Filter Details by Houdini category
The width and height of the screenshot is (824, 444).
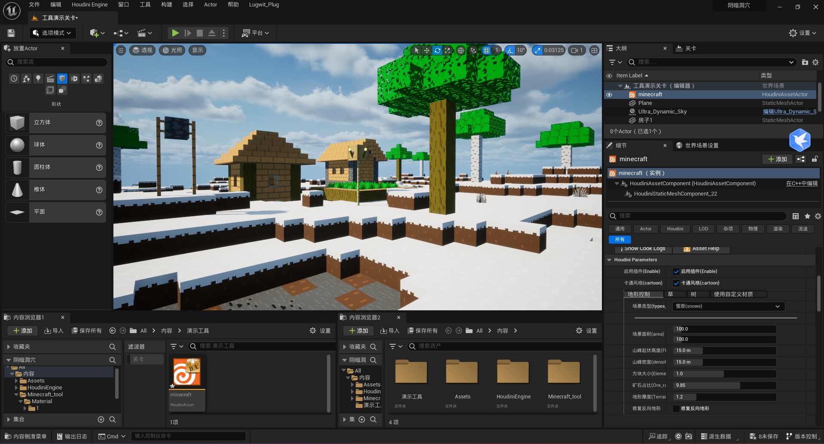coord(675,229)
